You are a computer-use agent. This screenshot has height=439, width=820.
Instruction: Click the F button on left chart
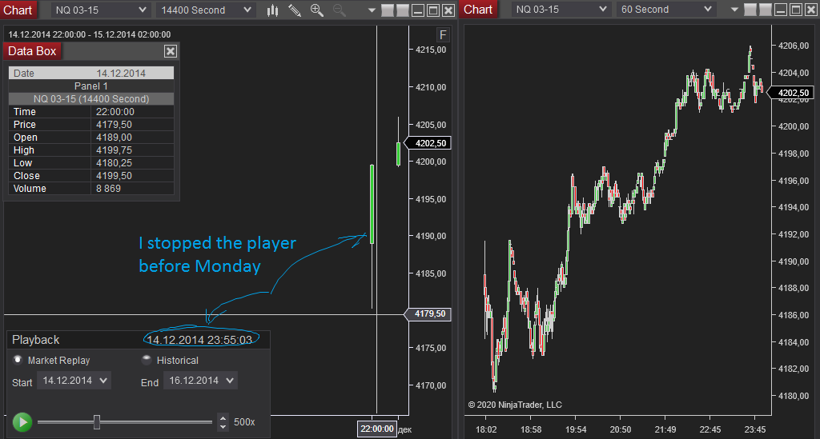[442, 35]
